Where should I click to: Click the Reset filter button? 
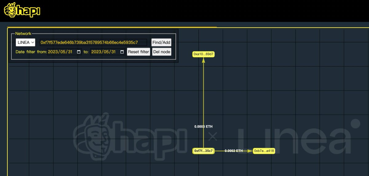(x=138, y=52)
